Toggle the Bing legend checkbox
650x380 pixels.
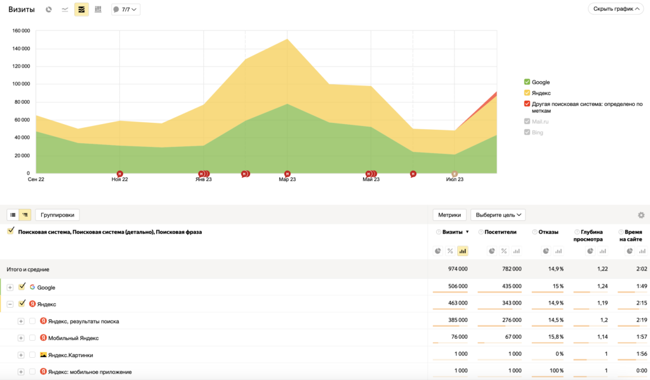click(x=527, y=132)
